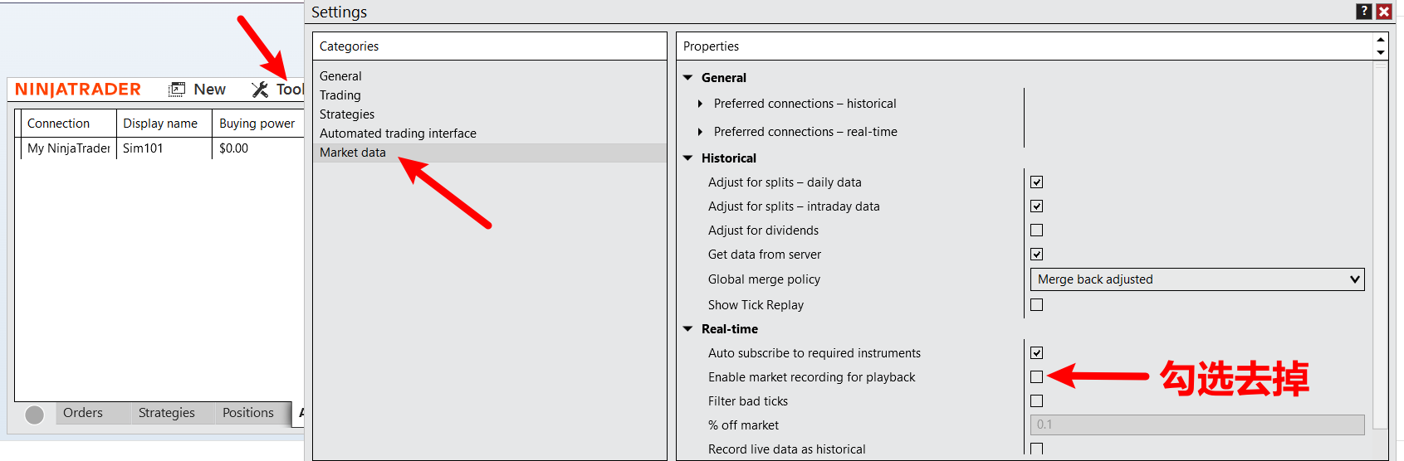Click the % off market input field

1196,425
